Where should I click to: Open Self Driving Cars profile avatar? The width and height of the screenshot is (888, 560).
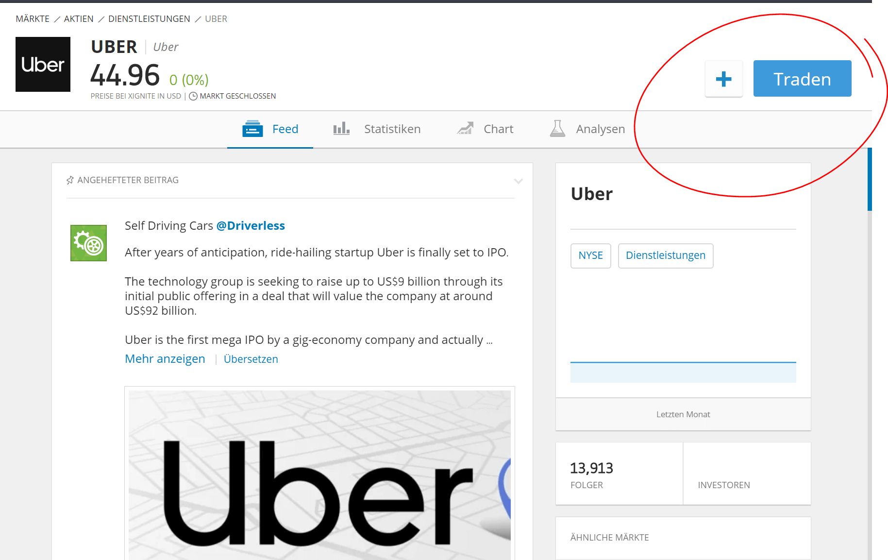pyautogui.click(x=88, y=243)
